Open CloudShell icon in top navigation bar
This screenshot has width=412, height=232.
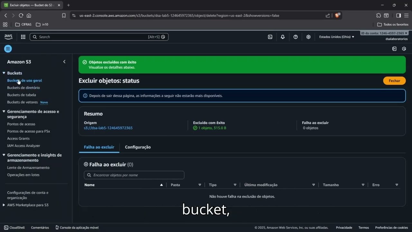(270, 37)
